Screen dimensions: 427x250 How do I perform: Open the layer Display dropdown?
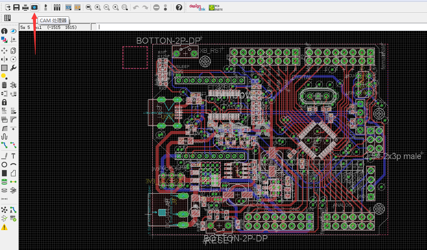pos(4,40)
